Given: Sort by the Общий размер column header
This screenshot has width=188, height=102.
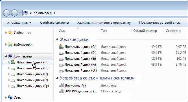Looking at the screenshot, I should [x=145, y=31].
